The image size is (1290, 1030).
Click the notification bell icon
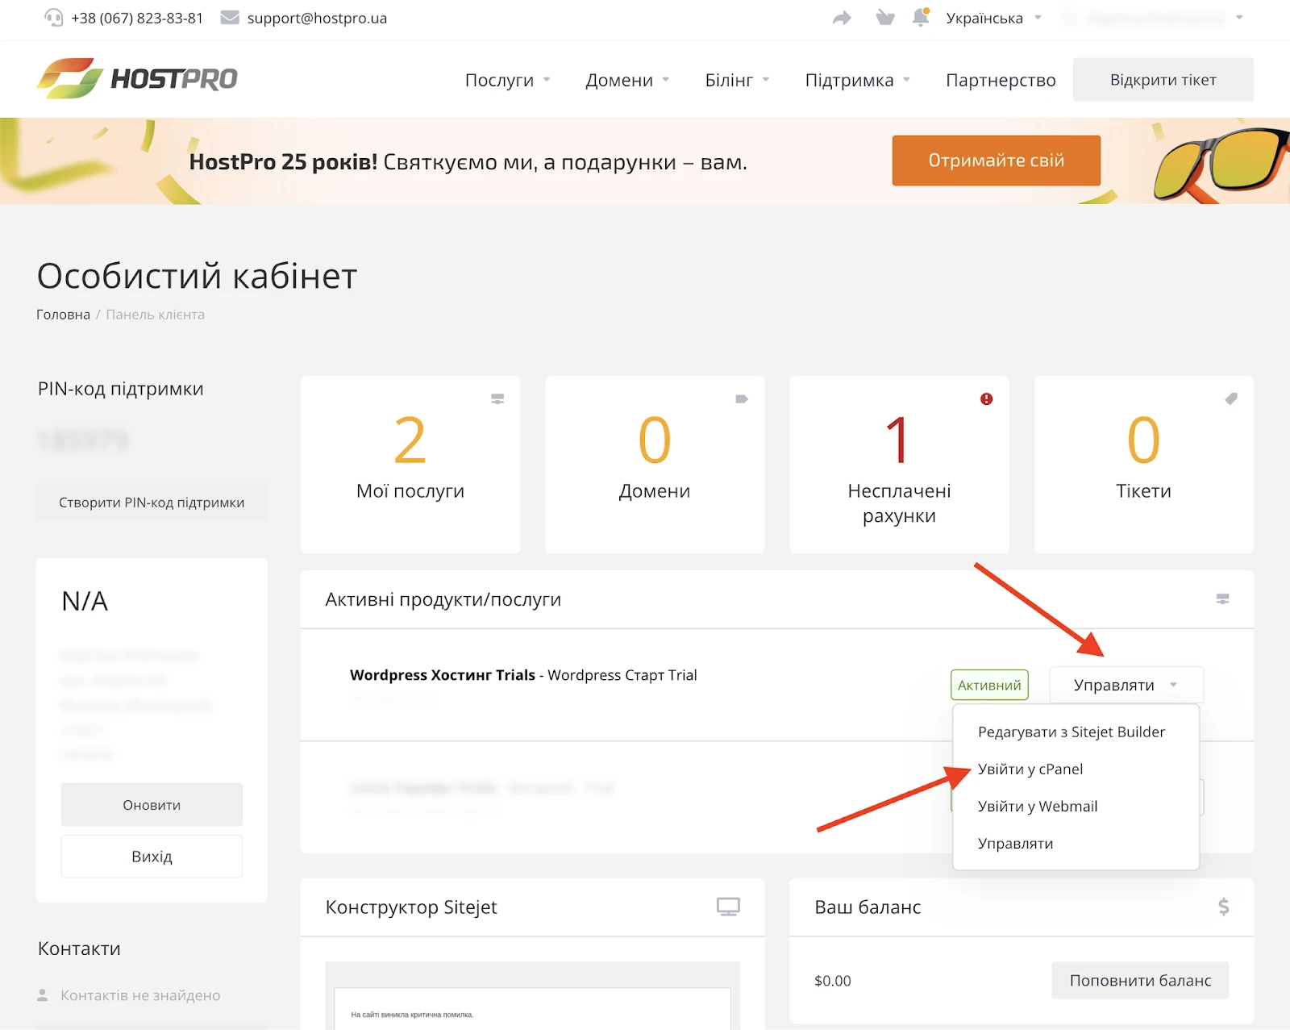pos(920,18)
